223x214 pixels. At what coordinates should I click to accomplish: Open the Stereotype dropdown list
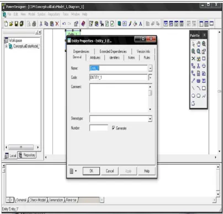click(x=150, y=119)
